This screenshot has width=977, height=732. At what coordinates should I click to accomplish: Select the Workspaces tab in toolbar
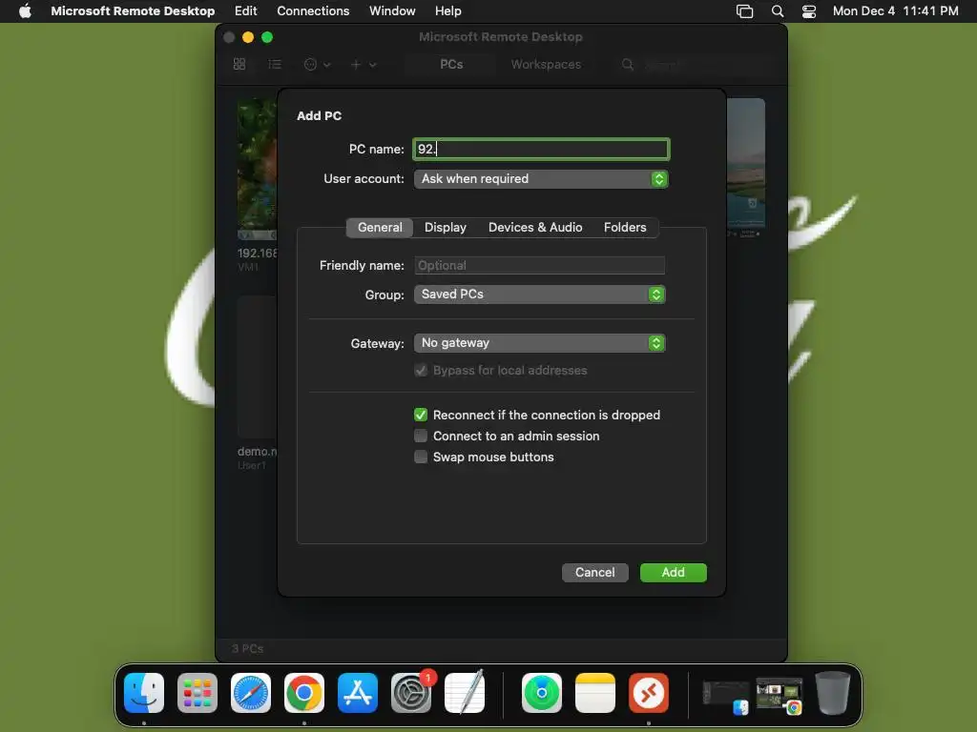(546, 64)
